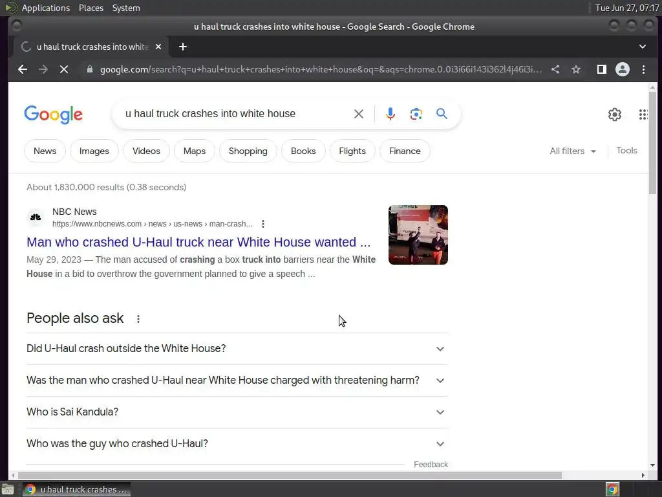The image size is (662, 497).
Task: Filter results by Videos
Action: click(x=146, y=151)
